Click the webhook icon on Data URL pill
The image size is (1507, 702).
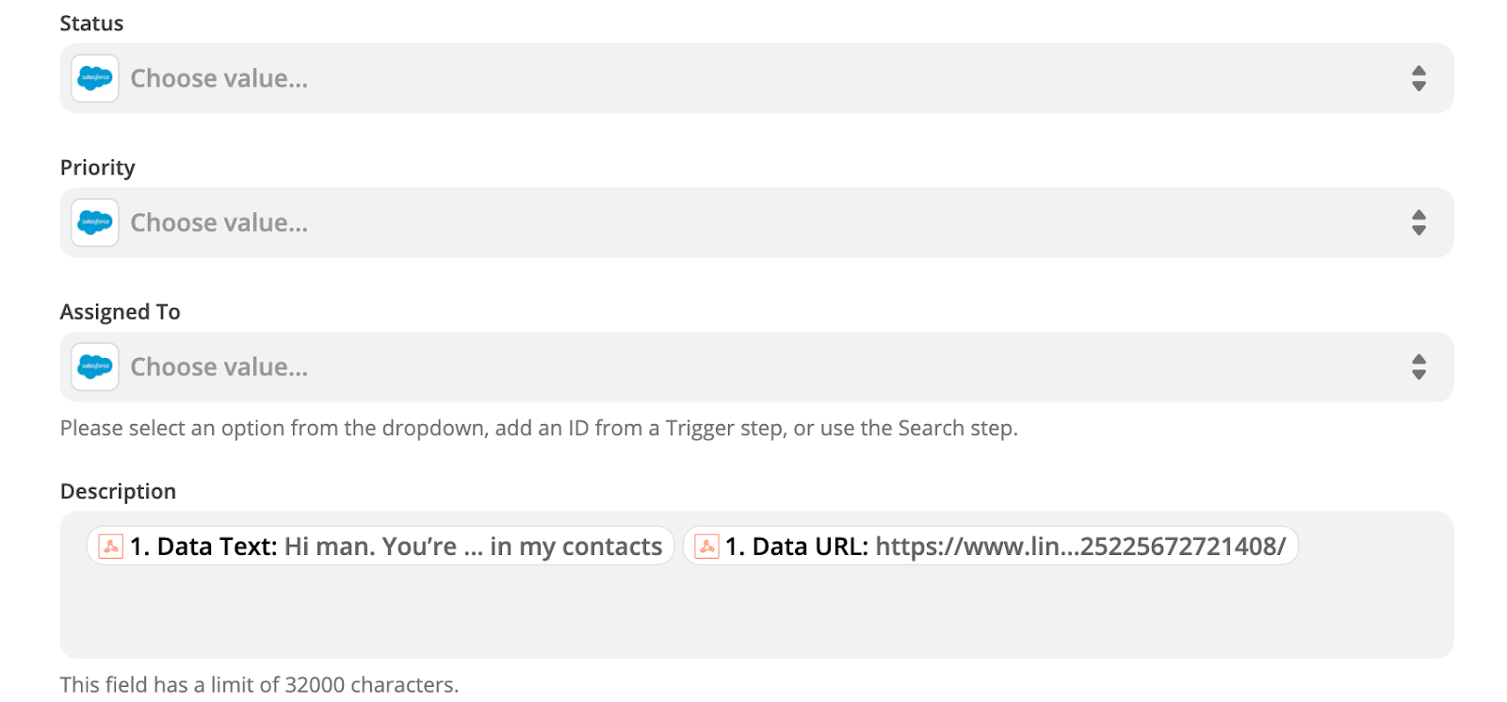(706, 547)
